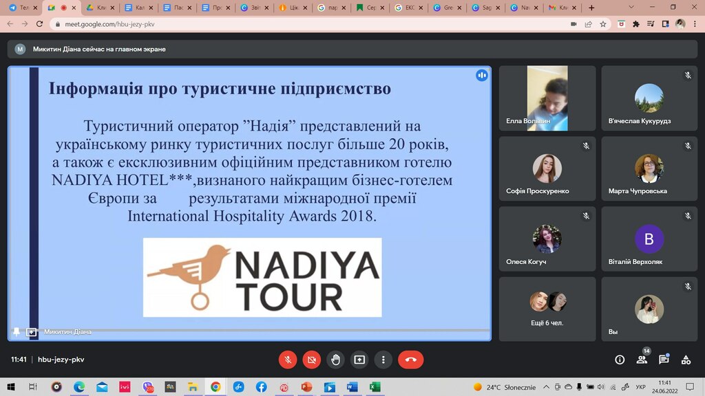Viewport: 705px width, 396px height.
Task: Open a new browser tab
Action: [x=591, y=8]
